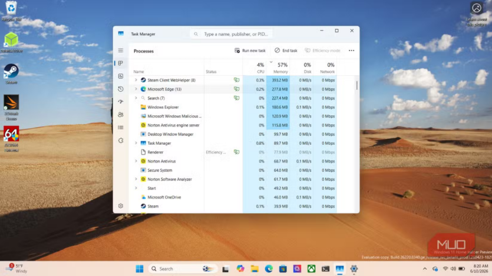
Task: Open Terminal from the taskbar
Action: tap(325, 269)
